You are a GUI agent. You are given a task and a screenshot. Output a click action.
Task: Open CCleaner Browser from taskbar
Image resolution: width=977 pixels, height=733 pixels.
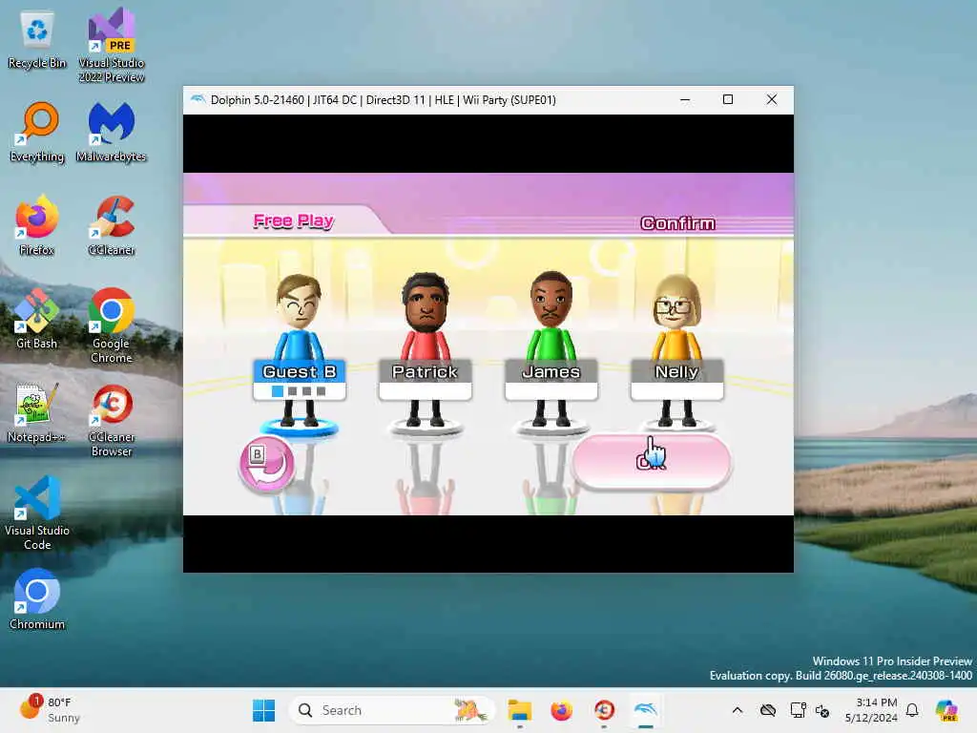[604, 710]
